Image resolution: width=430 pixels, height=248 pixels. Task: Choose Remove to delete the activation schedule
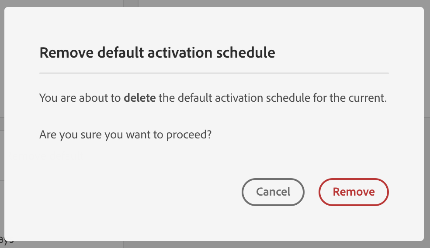pos(354,192)
